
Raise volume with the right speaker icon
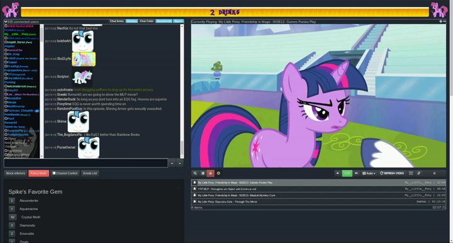pos(356,173)
